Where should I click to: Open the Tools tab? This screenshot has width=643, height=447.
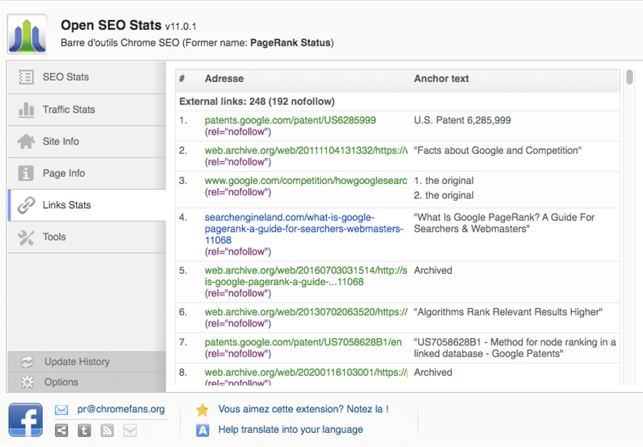[87, 237]
